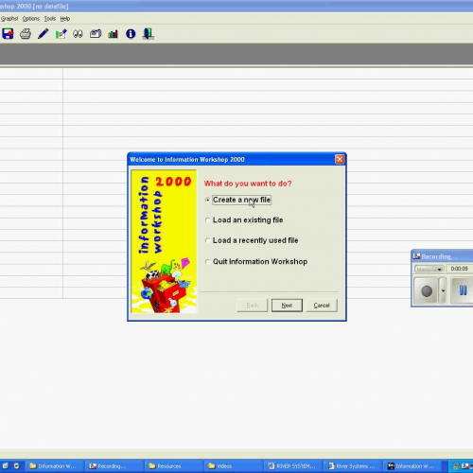Click the Next button in welcome dialog
Screen dimensions: 473x473
point(287,306)
